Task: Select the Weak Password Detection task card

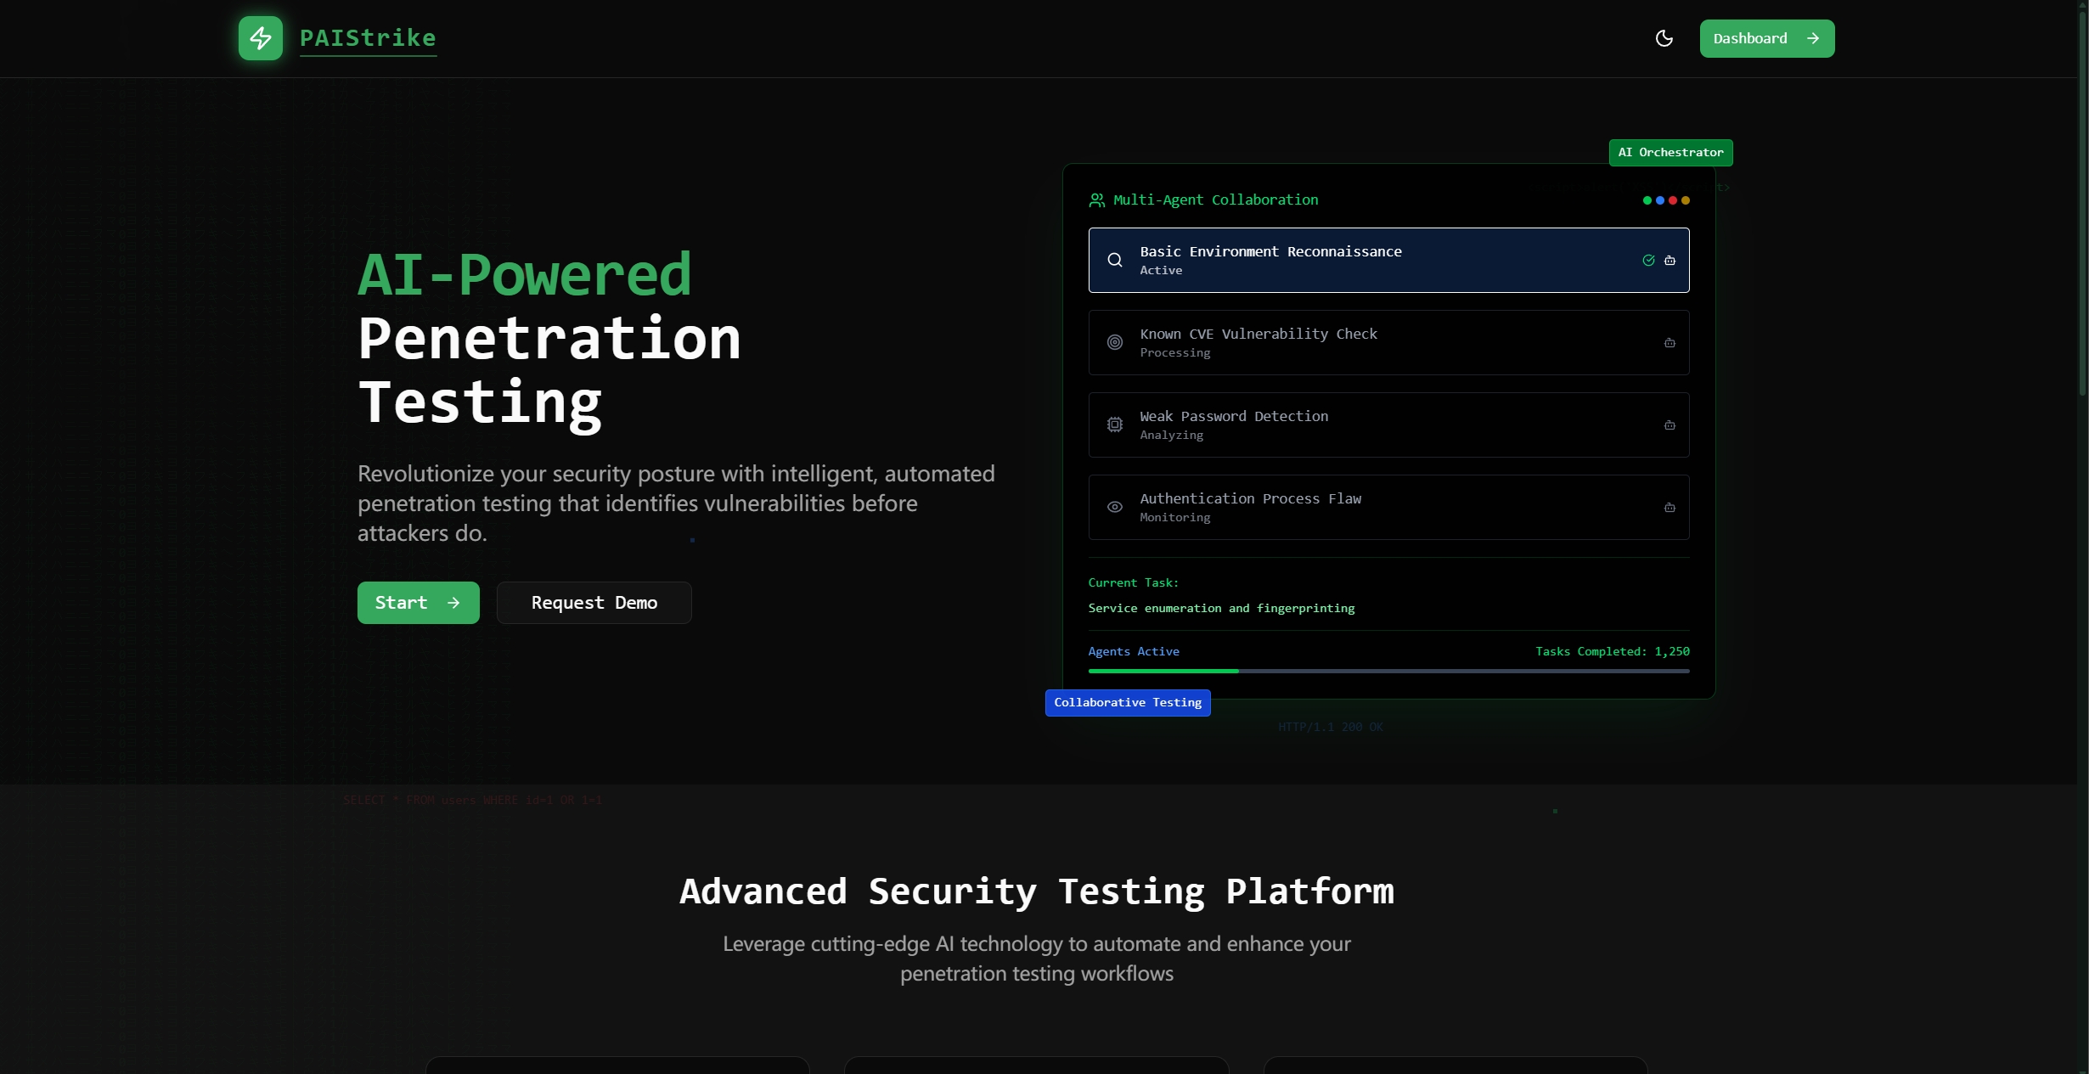Action: pos(1388,425)
